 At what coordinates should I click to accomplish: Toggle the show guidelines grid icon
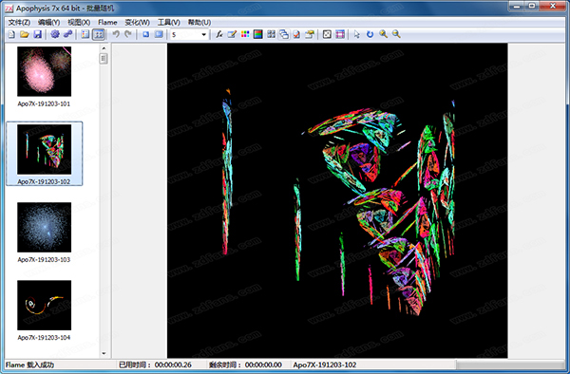pos(340,34)
